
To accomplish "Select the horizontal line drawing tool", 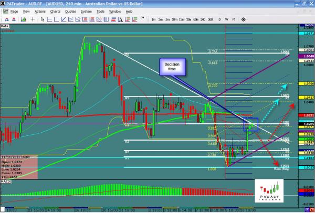I will [49, 19].
